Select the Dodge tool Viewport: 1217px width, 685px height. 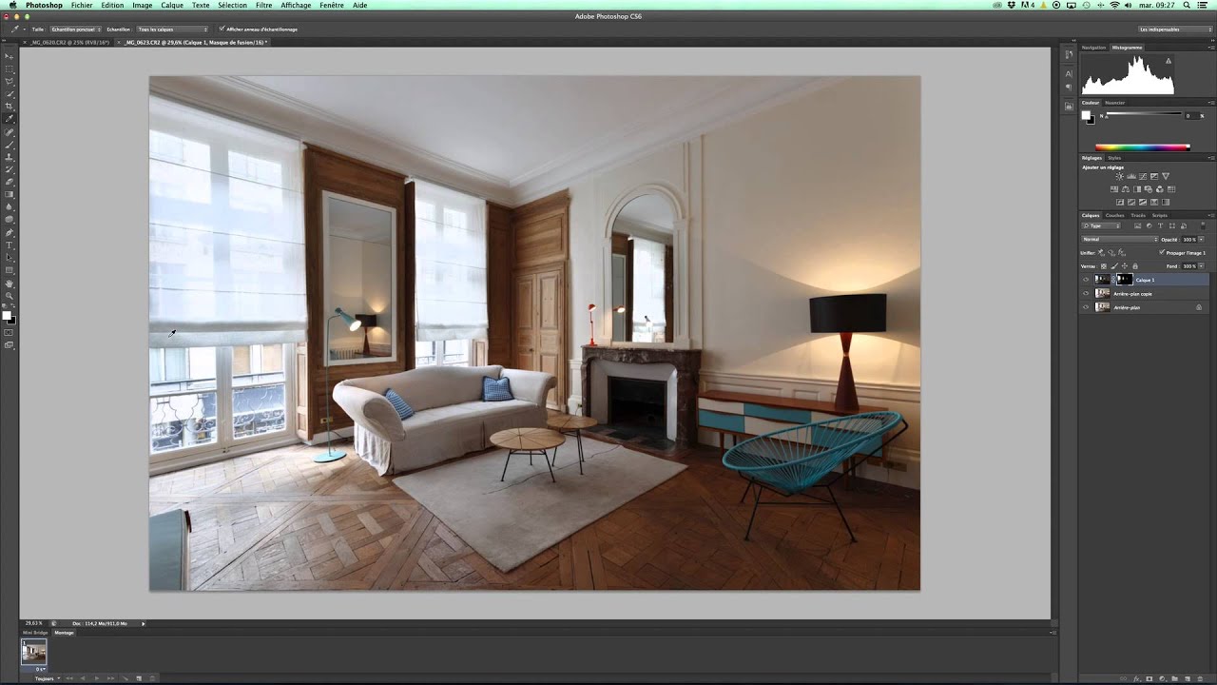(9, 219)
